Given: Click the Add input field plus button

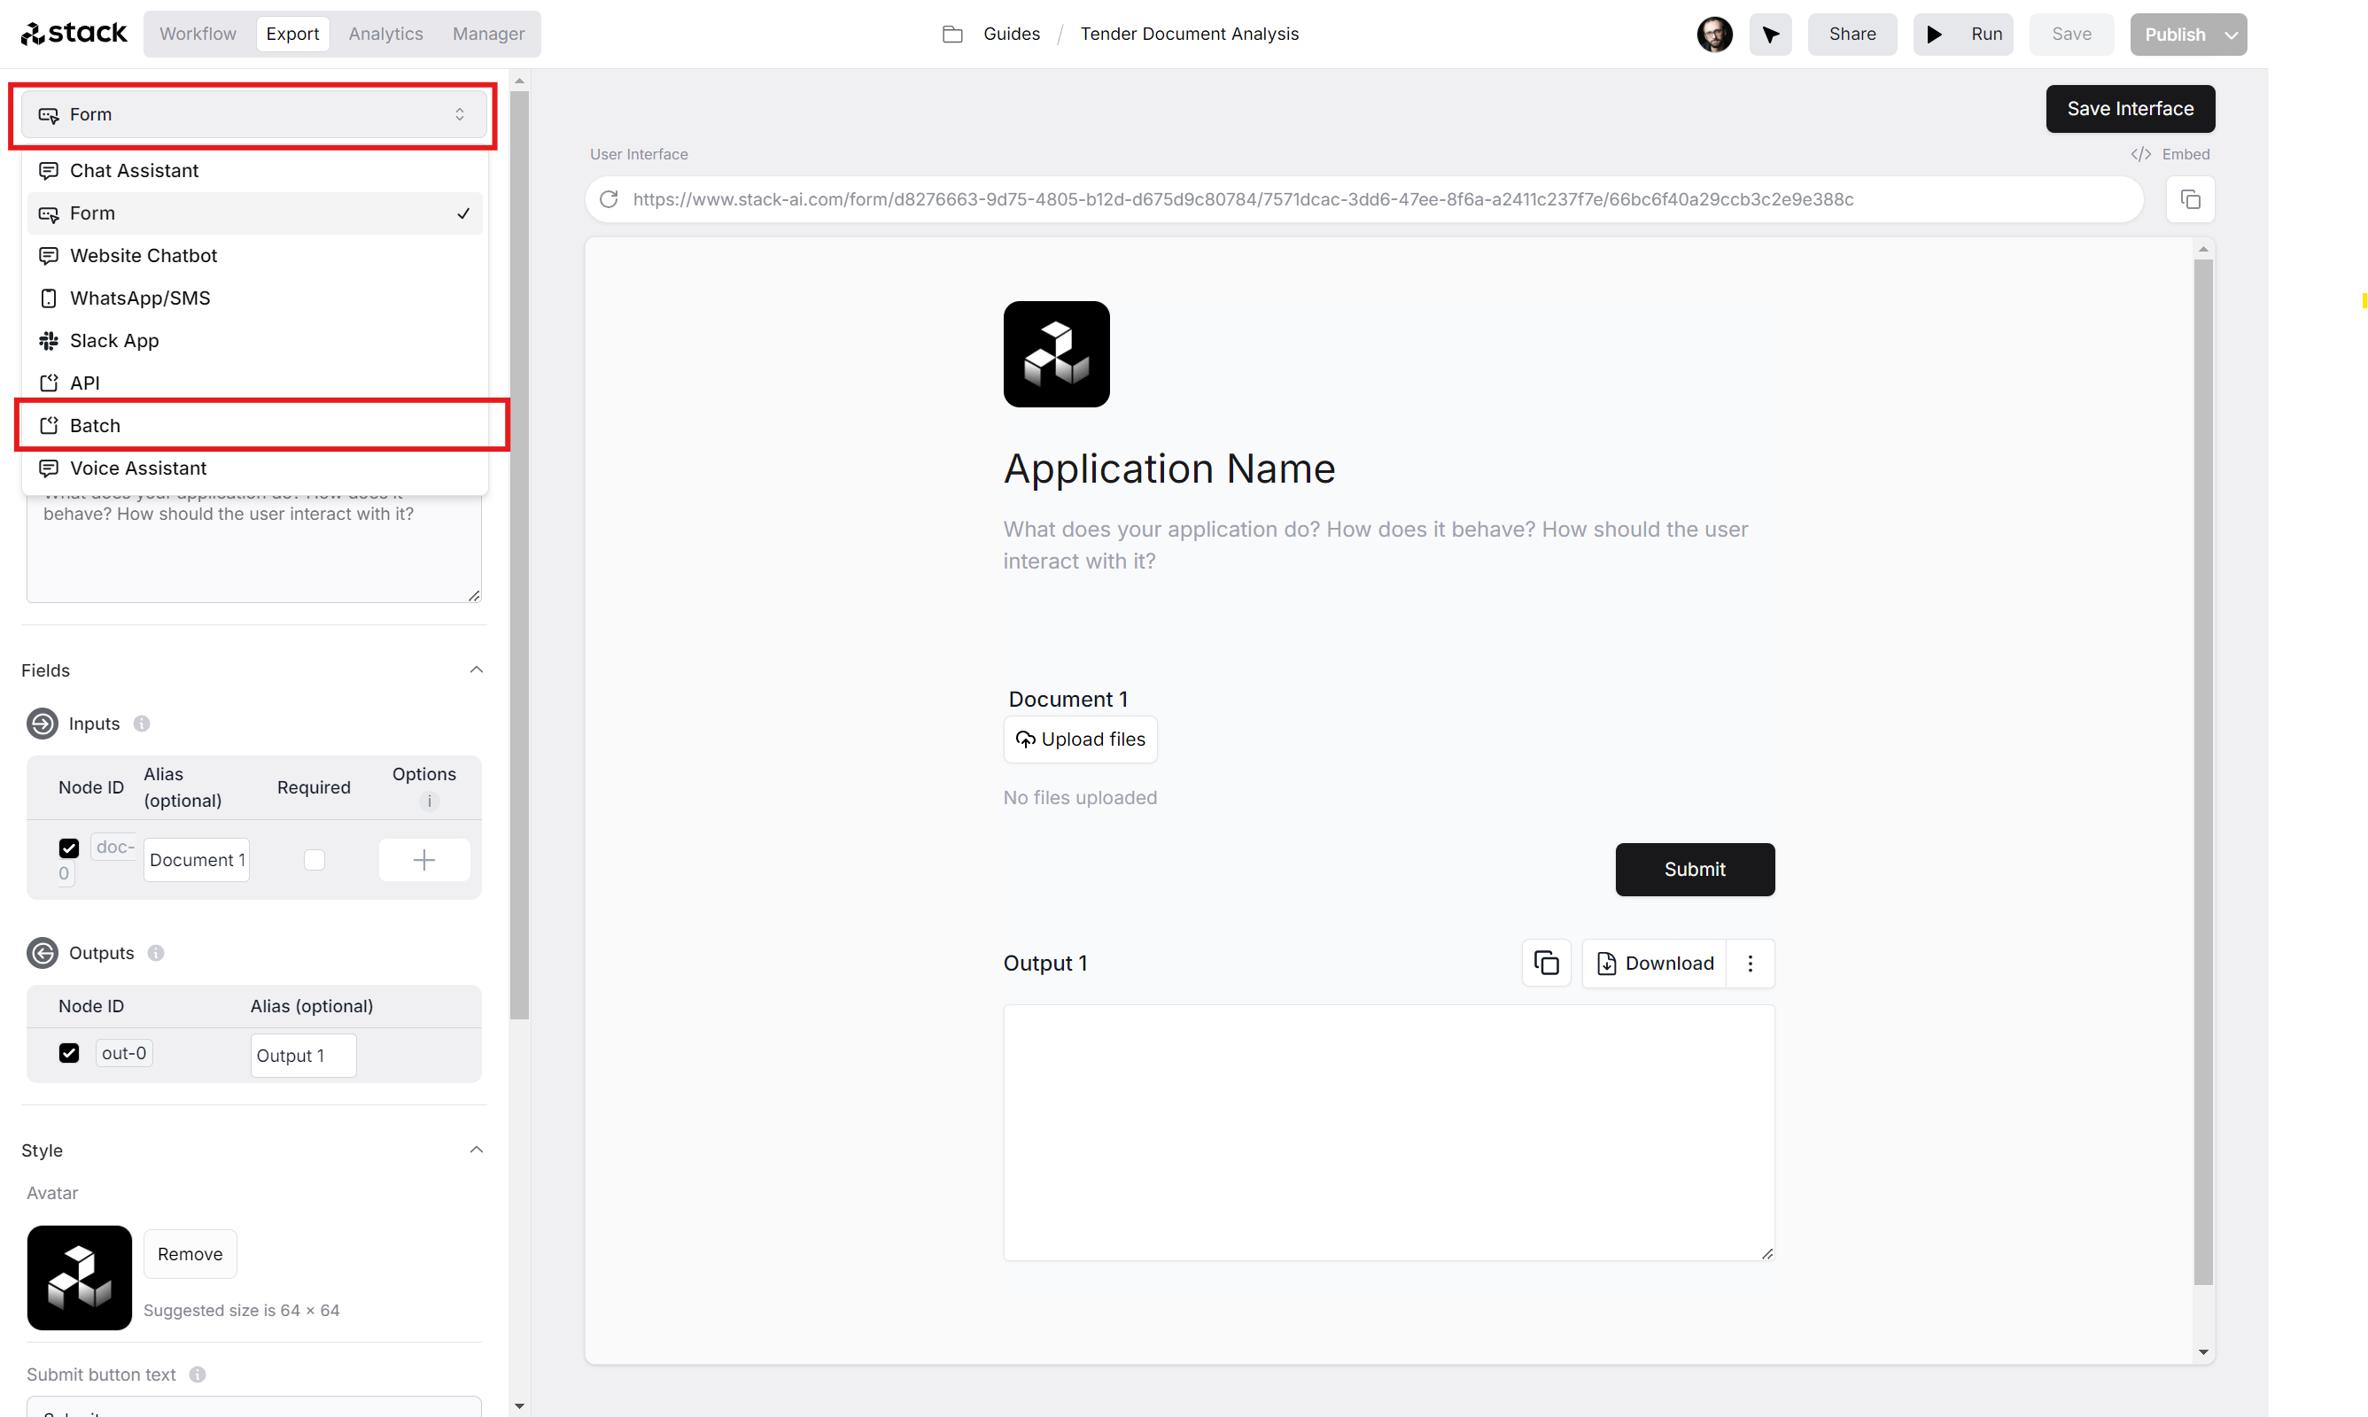Looking at the screenshot, I should pos(423,859).
